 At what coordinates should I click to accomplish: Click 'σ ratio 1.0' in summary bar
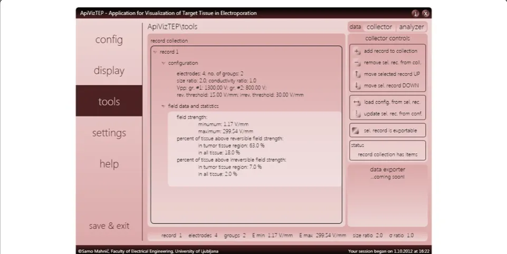[401, 236]
